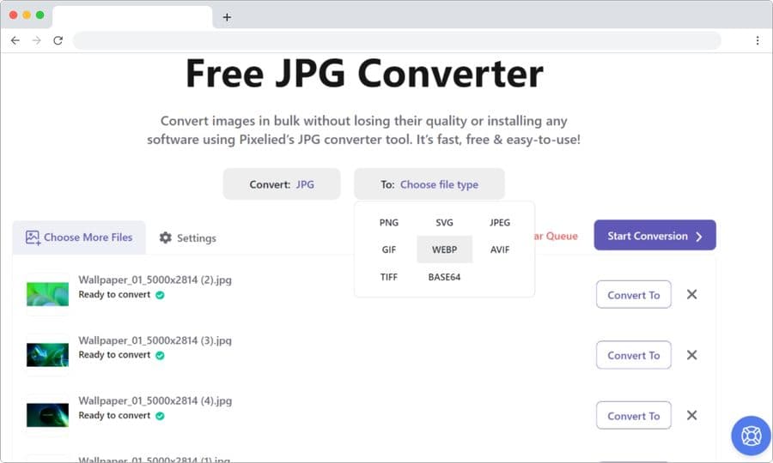Screen dimensions: 773x463
Task: Click Choose More Files tab
Action: pos(79,237)
